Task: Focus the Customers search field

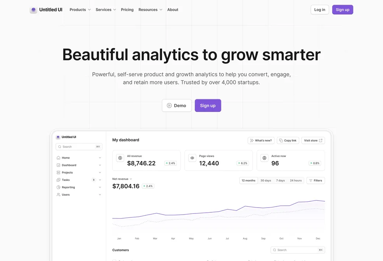Action: 298,250
